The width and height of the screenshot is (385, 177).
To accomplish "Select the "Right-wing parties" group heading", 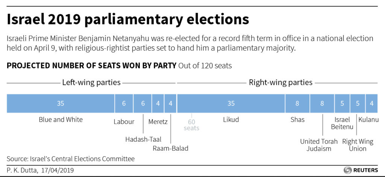I will click(280, 82).
